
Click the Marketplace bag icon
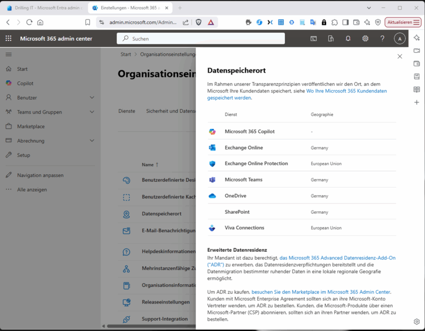8,127
